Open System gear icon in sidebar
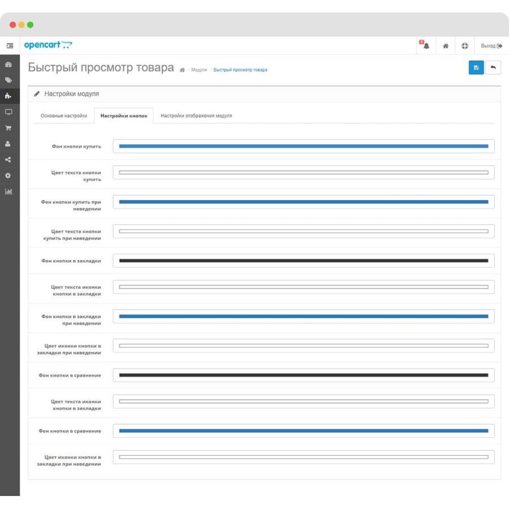The height and width of the screenshot is (509, 509). (x=8, y=176)
